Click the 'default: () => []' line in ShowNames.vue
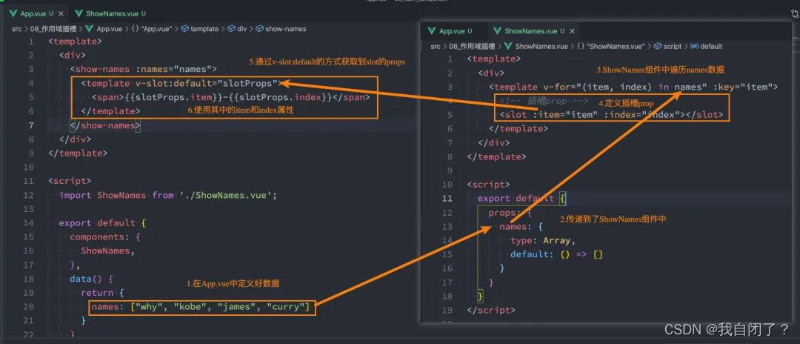The width and height of the screenshot is (800, 344). tap(556, 254)
